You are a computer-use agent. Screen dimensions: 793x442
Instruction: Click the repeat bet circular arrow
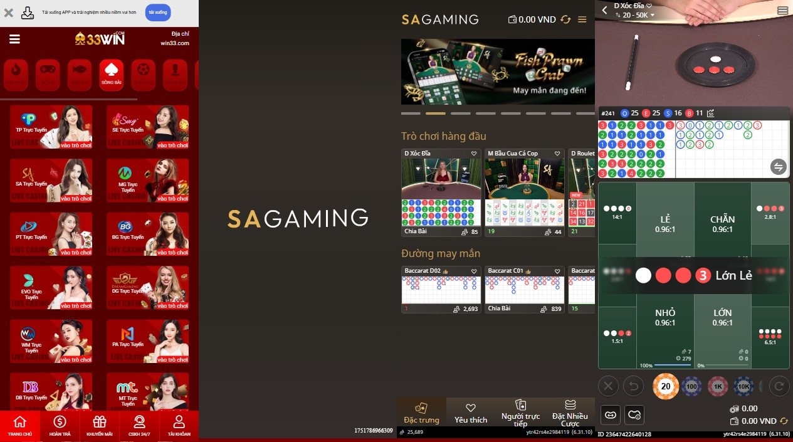pos(779,386)
